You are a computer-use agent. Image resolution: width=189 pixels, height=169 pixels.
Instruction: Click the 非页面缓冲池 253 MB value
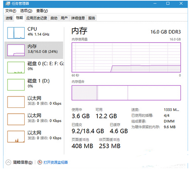[110, 146]
